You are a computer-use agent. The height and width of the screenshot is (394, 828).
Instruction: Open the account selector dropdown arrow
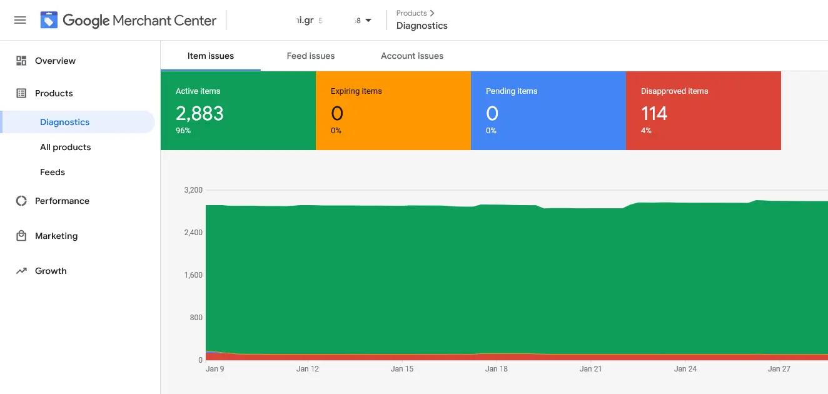[x=368, y=21]
